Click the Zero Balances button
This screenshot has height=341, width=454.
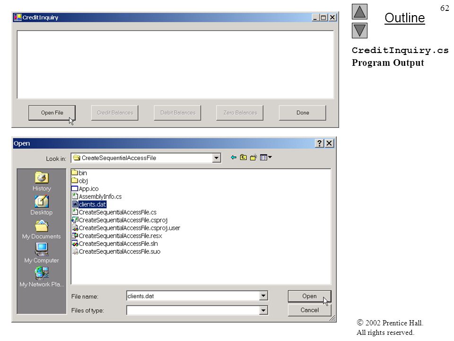[240, 113]
